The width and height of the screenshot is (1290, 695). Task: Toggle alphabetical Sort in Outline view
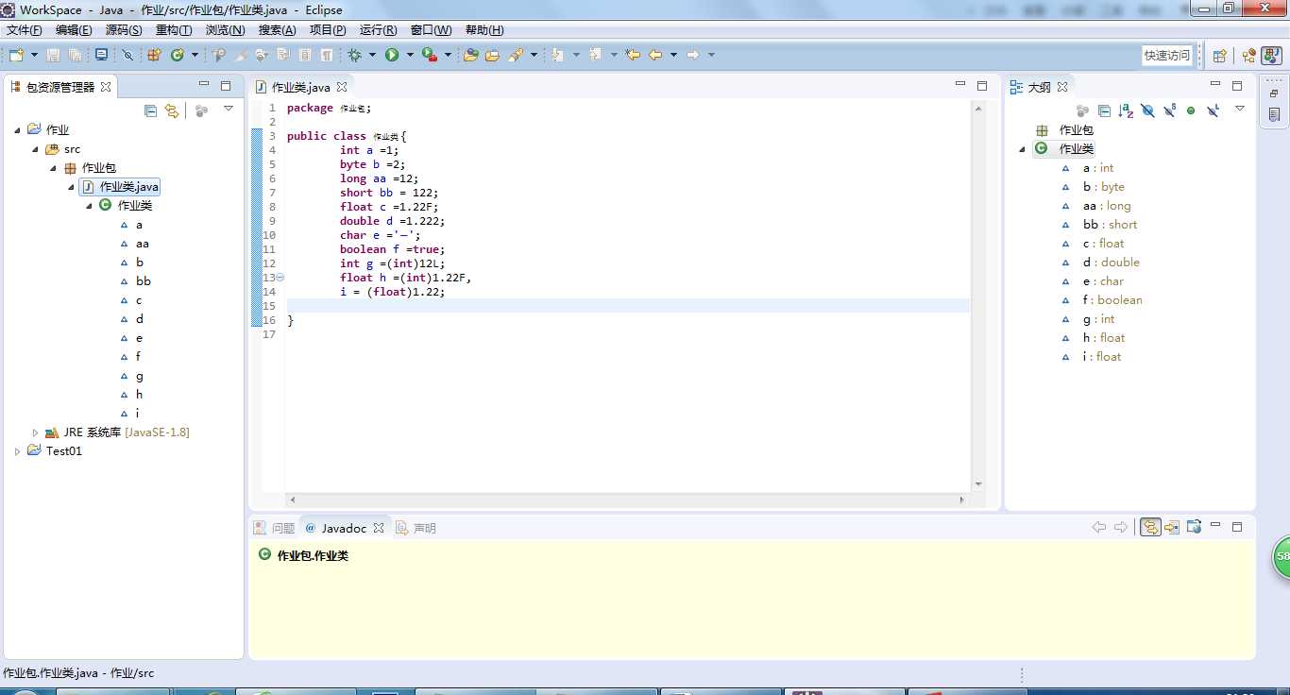(1126, 110)
